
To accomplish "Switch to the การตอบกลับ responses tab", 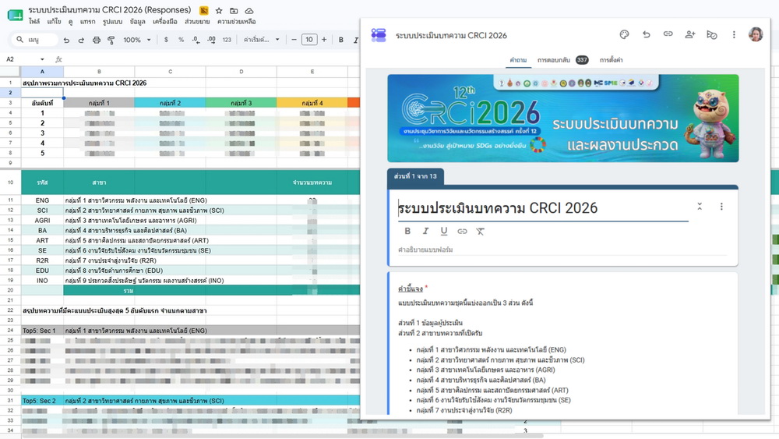I will coord(562,60).
